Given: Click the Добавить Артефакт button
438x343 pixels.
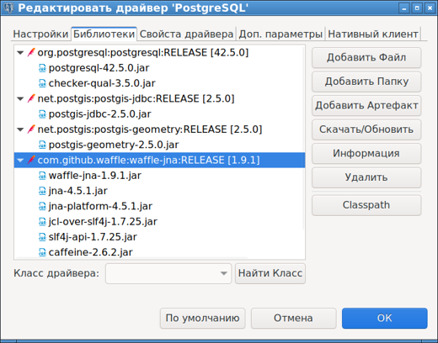Looking at the screenshot, I should coord(366,106).
